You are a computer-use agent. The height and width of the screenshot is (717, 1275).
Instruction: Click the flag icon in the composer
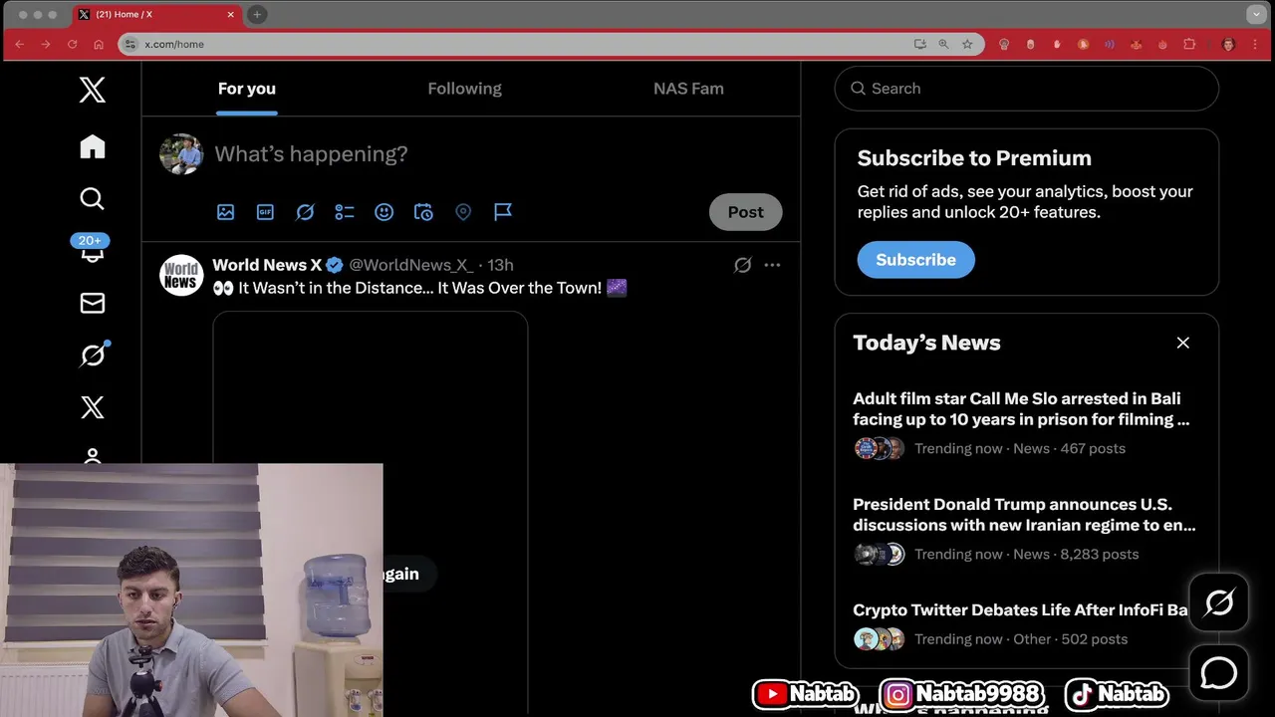coord(503,212)
